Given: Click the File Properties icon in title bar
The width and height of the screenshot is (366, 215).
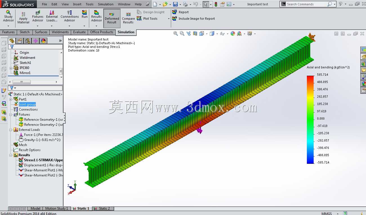Looking at the screenshot, I should (x=222, y=4).
